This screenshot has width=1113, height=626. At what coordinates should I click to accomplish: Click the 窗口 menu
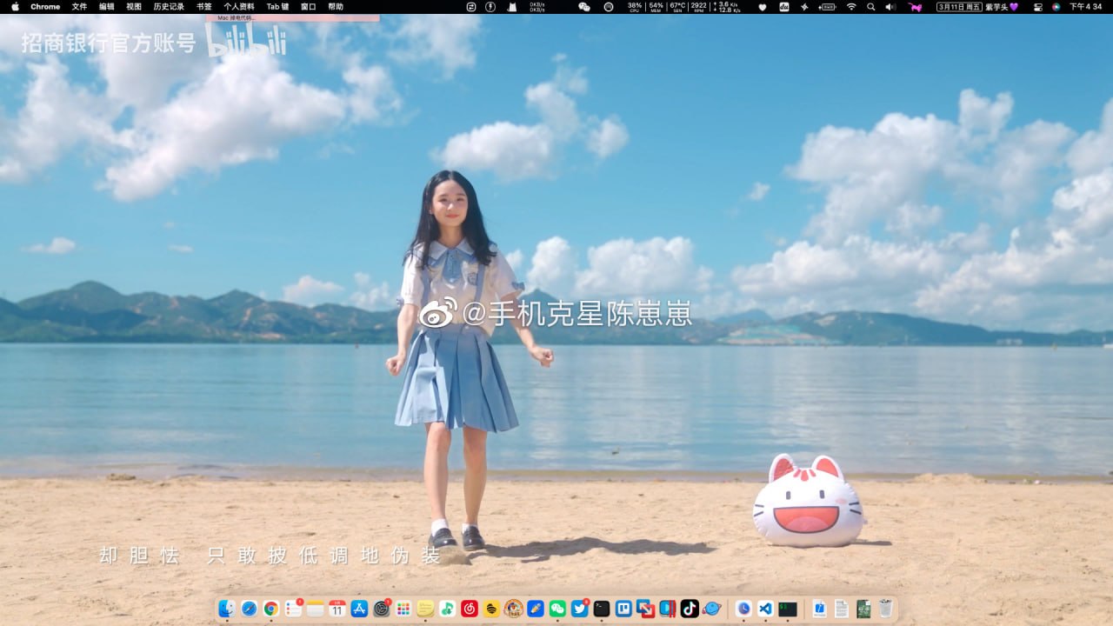click(x=308, y=6)
